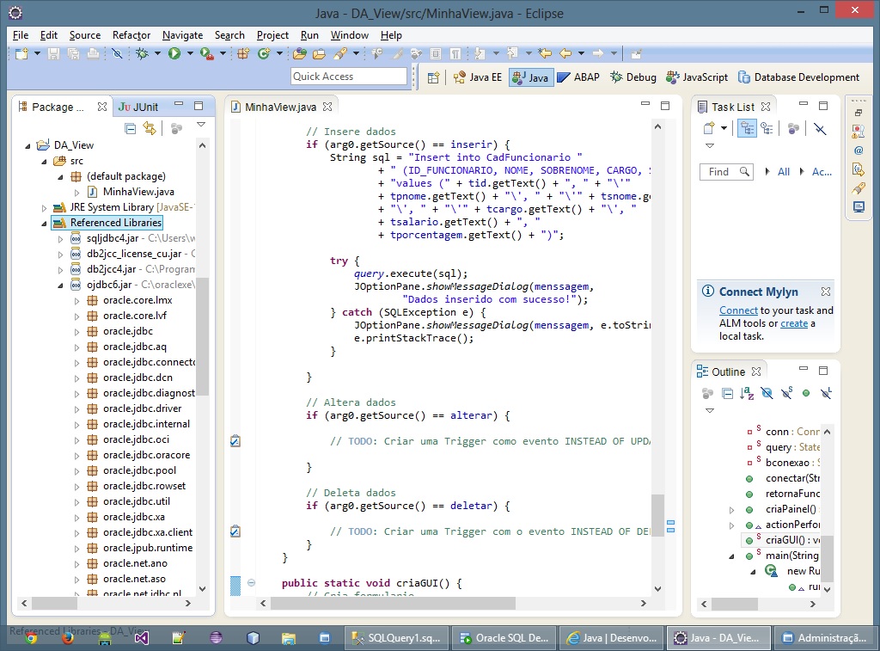
Task: Click the Connect link in Connect Mylyn
Action: 738,310
